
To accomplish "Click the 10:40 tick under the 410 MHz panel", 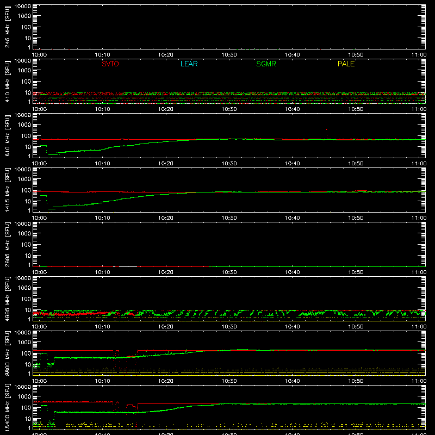I will click(293, 109).
